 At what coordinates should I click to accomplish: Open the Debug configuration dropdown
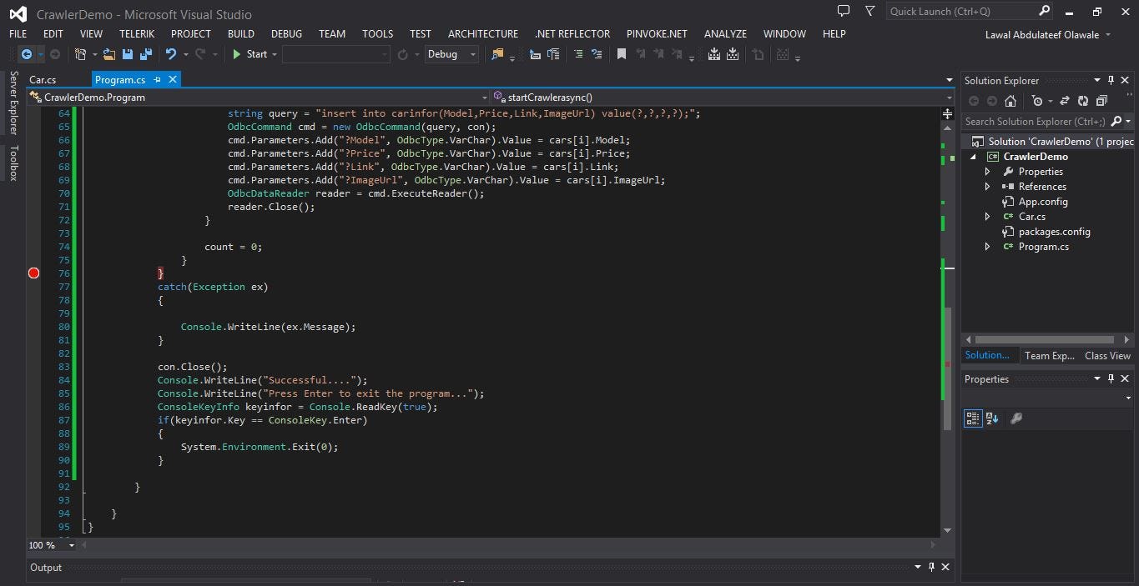(473, 54)
